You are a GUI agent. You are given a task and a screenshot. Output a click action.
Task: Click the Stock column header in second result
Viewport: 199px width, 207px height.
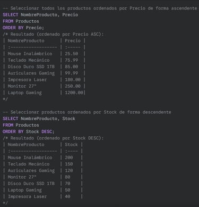[71, 145]
